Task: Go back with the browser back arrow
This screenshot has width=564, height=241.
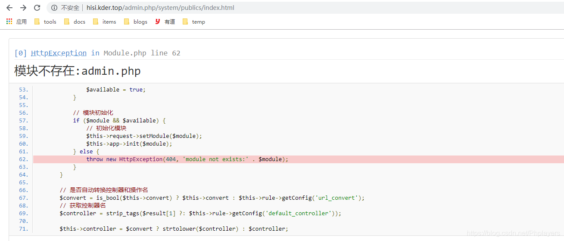Action: click(x=9, y=8)
